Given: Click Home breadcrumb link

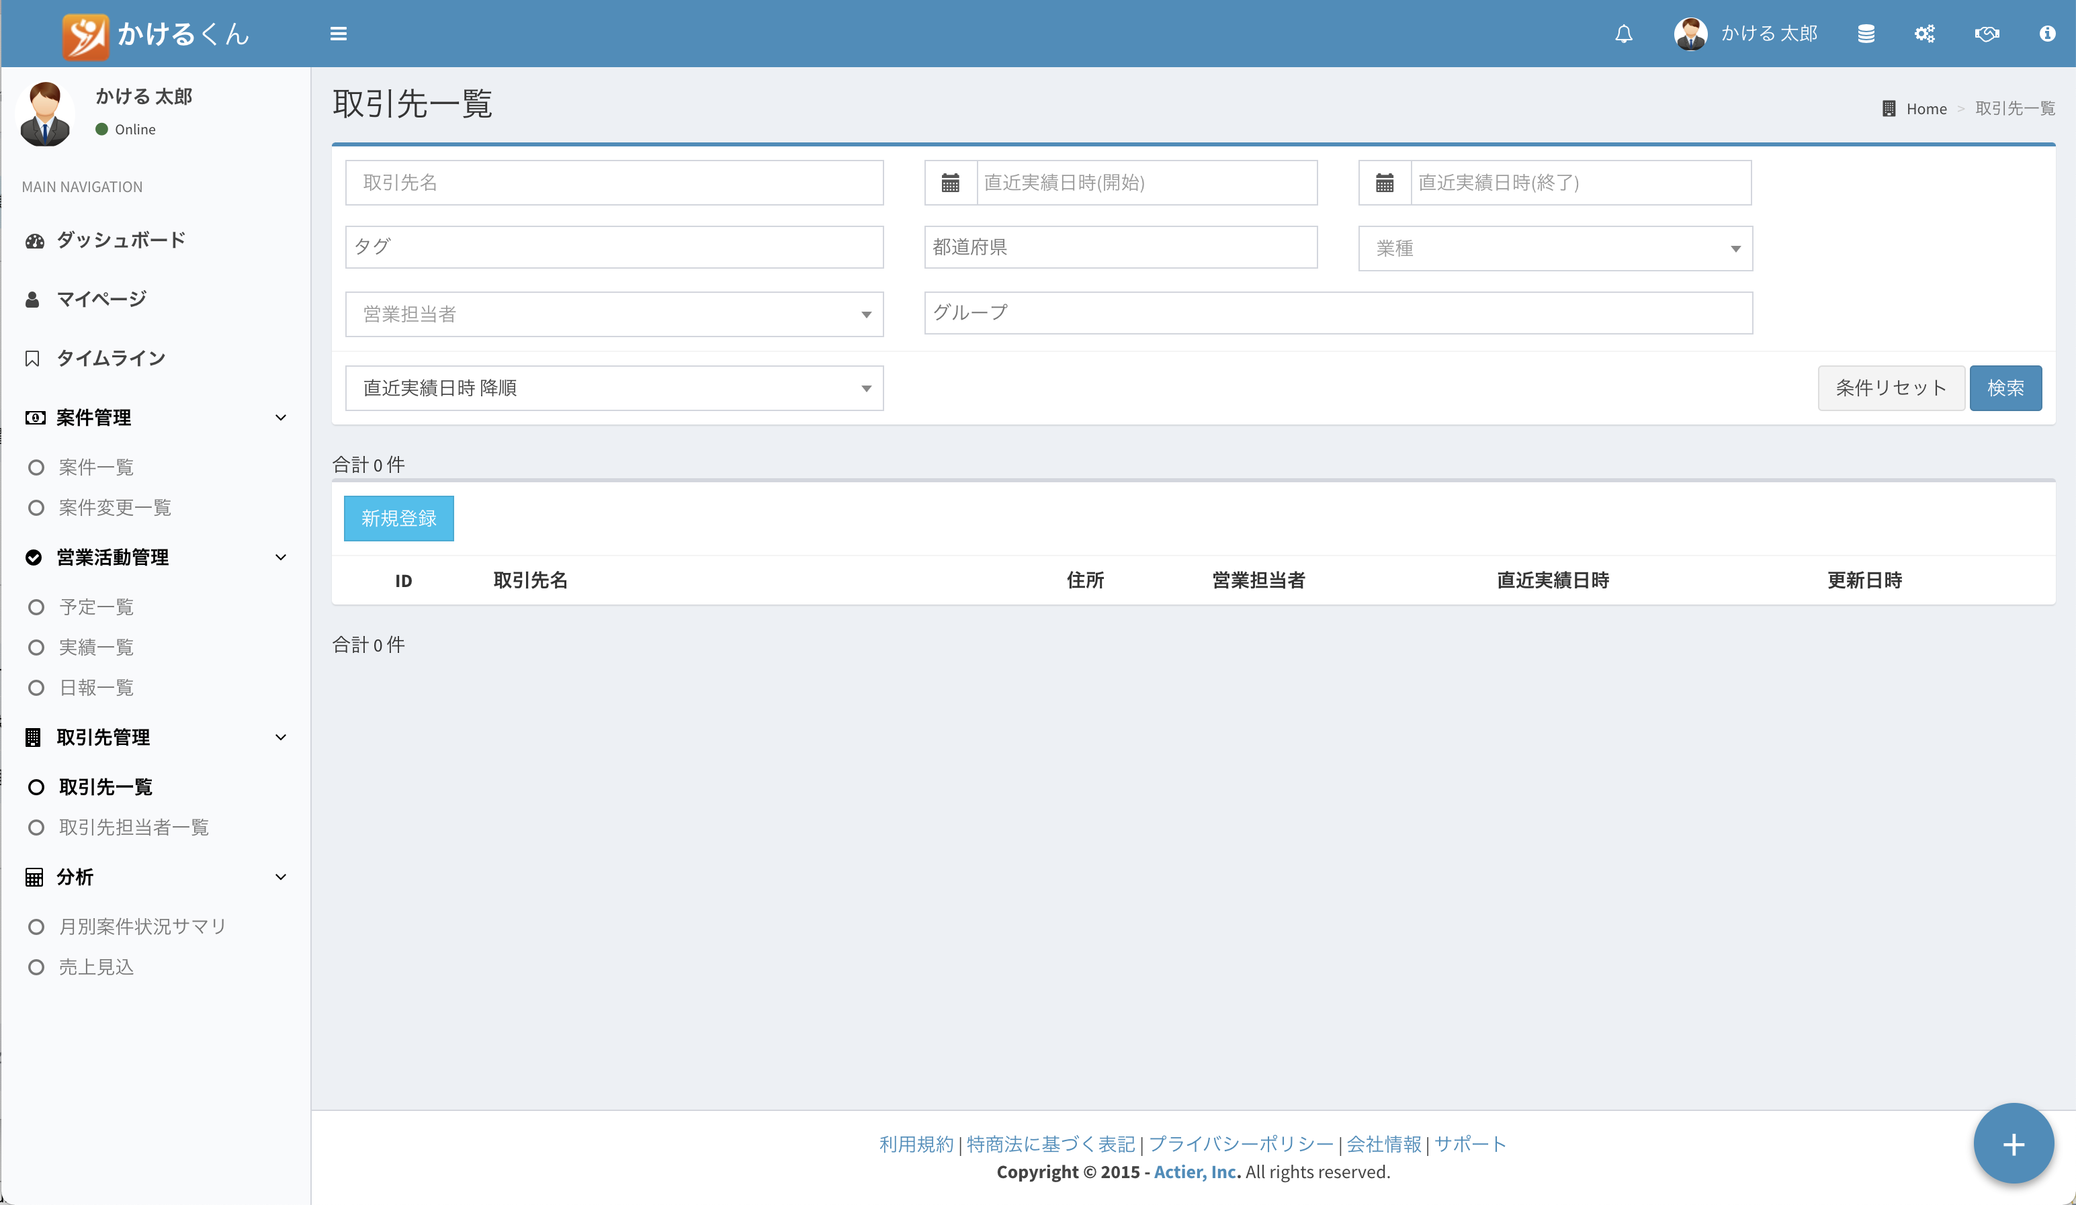Looking at the screenshot, I should [x=1926, y=109].
